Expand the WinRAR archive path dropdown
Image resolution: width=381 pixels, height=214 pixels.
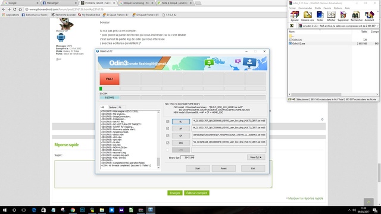(377, 26)
